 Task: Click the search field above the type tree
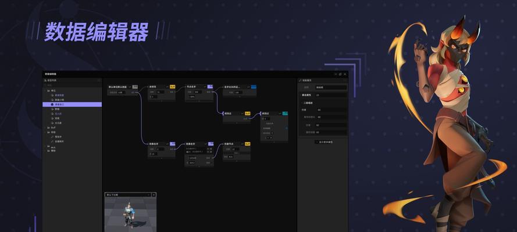(x=72, y=85)
